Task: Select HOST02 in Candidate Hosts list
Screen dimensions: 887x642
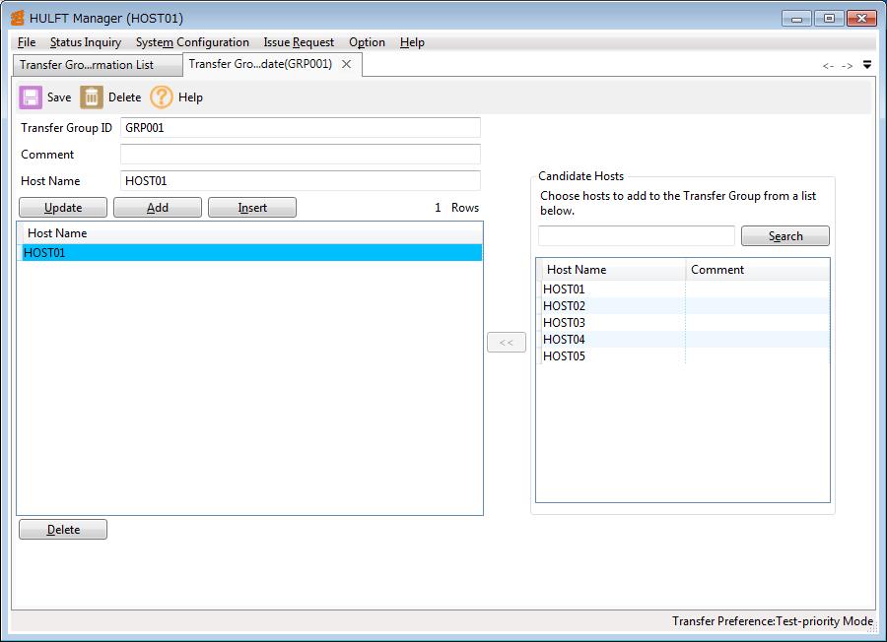Action: [x=685, y=306]
